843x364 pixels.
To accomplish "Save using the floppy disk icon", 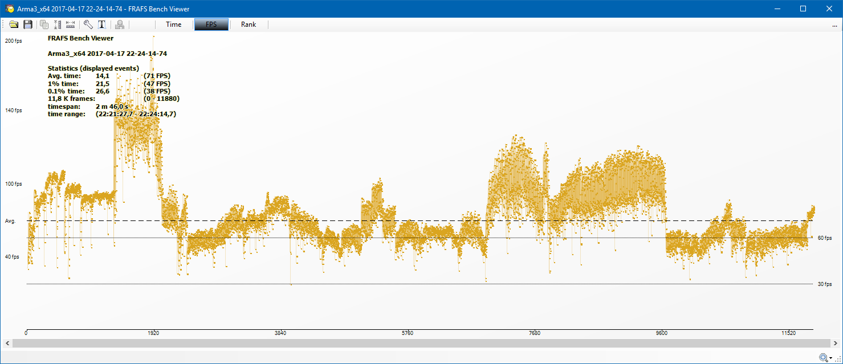I will point(28,24).
